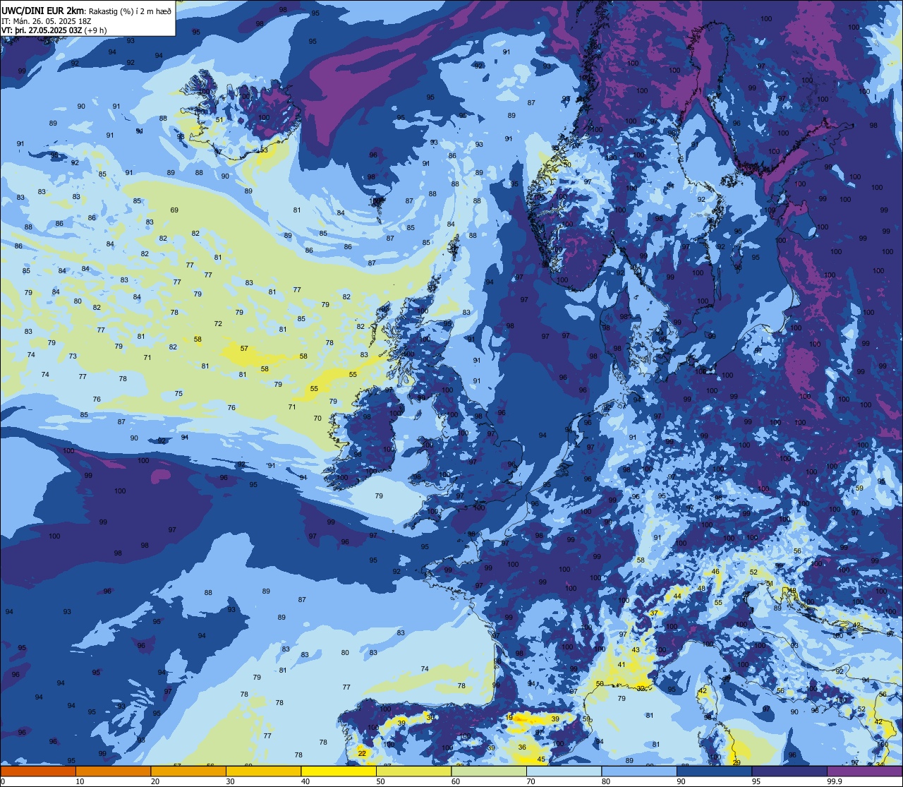This screenshot has height=787, width=903.
Task: Click the humidity value '70' west of Ireland
Action: pyautogui.click(x=317, y=419)
